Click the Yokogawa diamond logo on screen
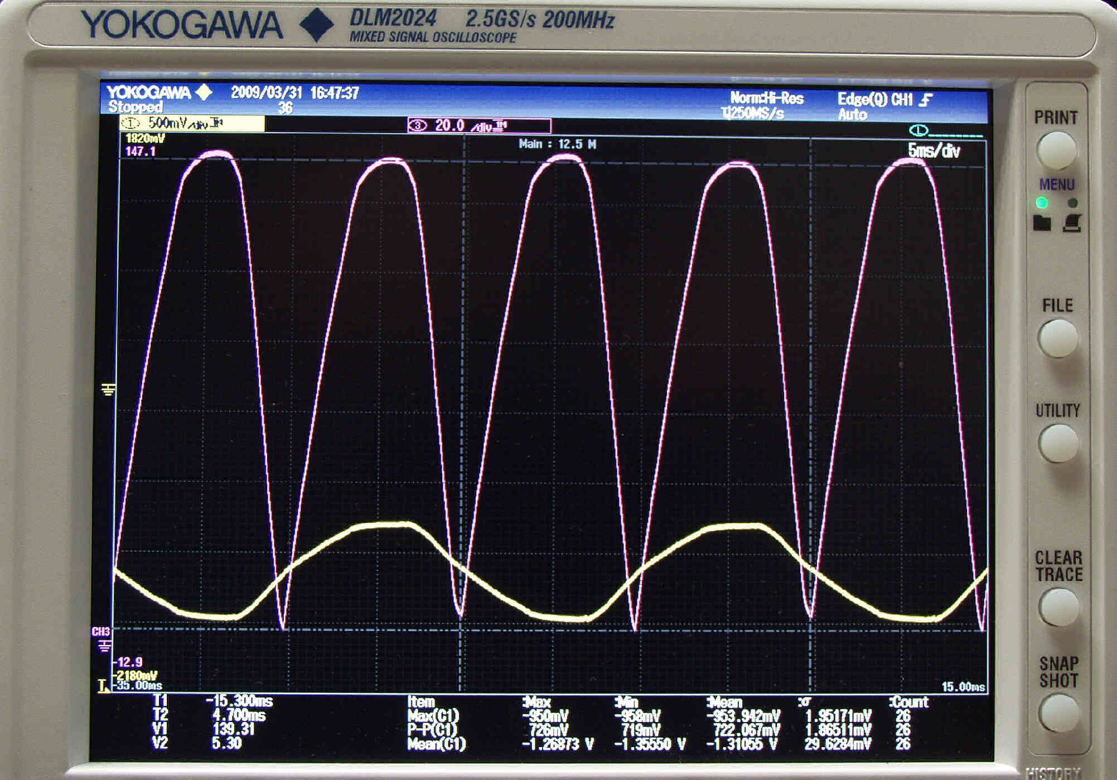 205,92
